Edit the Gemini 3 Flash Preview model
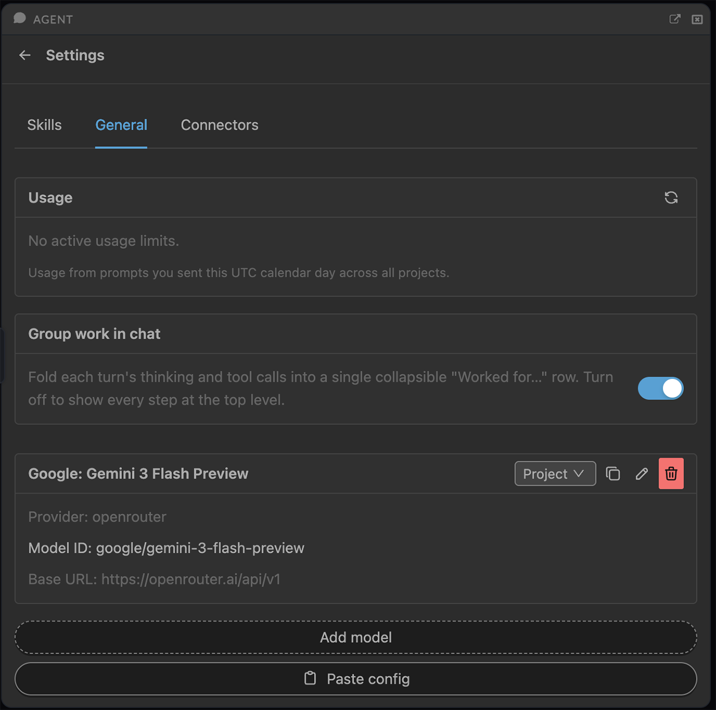 pyautogui.click(x=642, y=474)
